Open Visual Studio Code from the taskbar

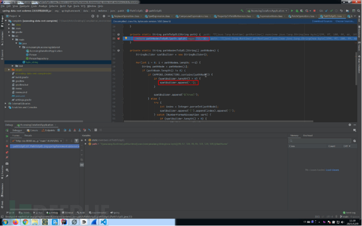103,222
